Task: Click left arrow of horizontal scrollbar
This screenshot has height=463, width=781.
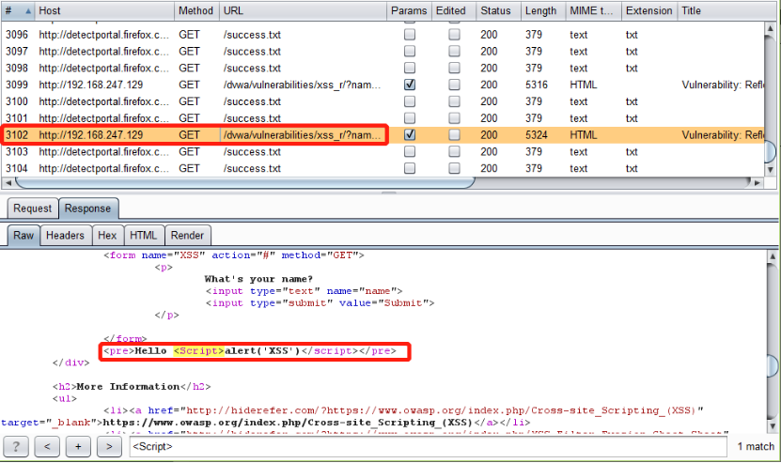Action: [x=8, y=183]
